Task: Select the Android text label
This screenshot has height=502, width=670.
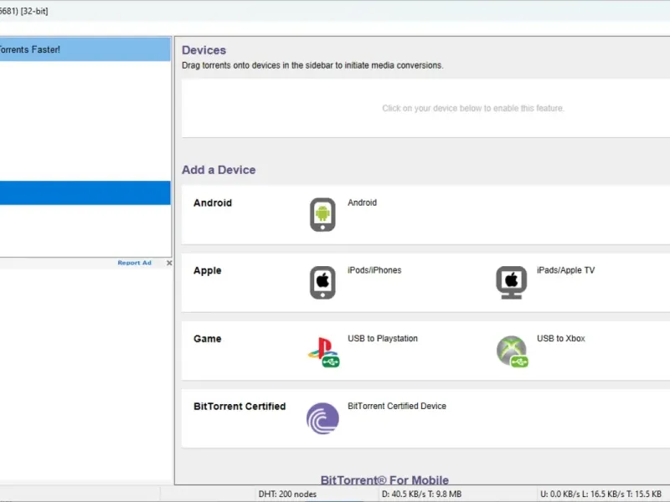Action: [x=362, y=202]
